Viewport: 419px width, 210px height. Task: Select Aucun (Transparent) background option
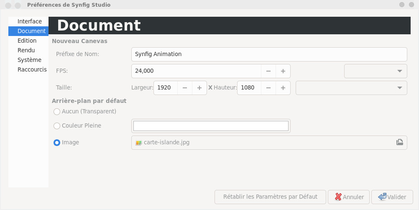57,112
